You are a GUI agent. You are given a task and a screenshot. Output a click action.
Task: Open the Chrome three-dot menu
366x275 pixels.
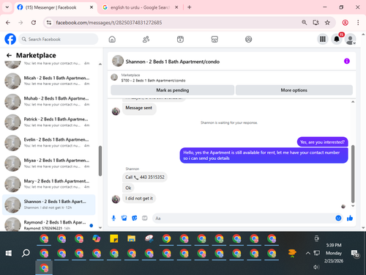pos(358,23)
